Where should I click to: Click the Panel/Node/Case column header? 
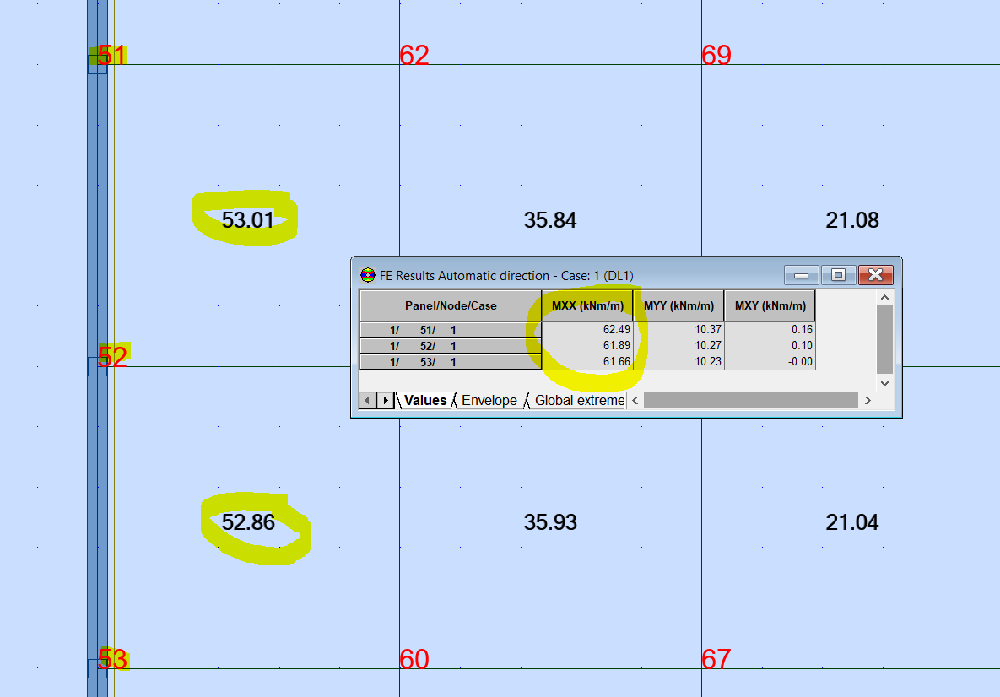(x=450, y=305)
